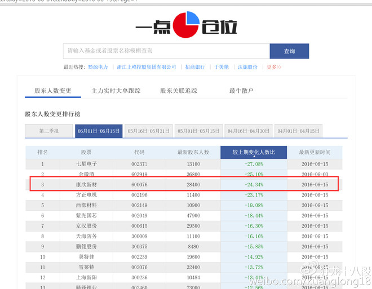This screenshot has height=289, width=372.
Task: Select the 05月01日-05月15日 period tab
Action: click(x=198, y=131)
